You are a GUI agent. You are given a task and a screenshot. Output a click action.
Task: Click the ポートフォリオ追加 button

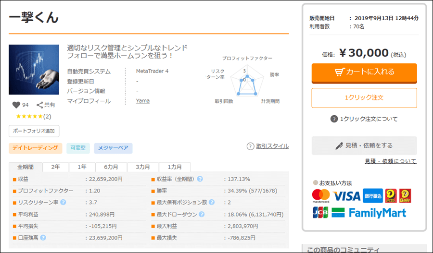(x=34, y=131)
